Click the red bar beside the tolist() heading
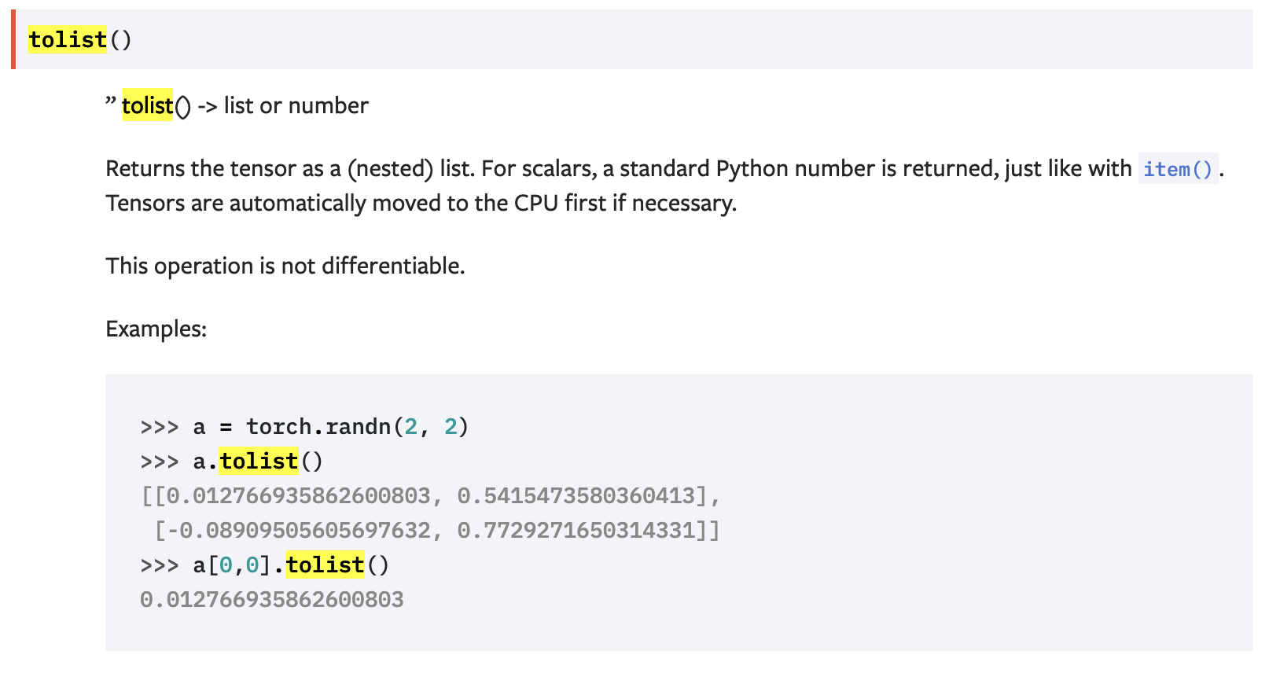The width and height of the screenshot is (1269, 673). tap(13, 39)
